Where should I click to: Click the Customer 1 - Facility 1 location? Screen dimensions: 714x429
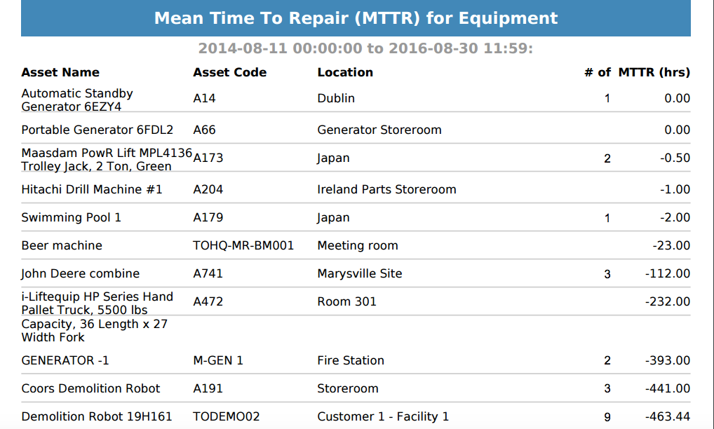(x=383, y=416)
